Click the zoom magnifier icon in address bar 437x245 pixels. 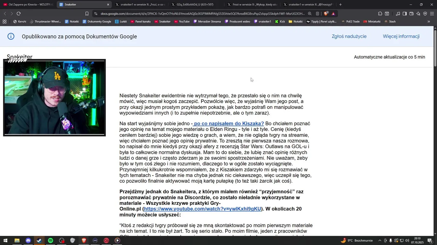pos(310,14)
